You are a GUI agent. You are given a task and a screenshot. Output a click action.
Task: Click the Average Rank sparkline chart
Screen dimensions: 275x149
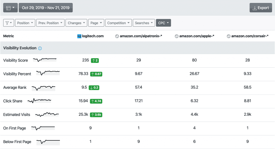(x=44, y=88)
